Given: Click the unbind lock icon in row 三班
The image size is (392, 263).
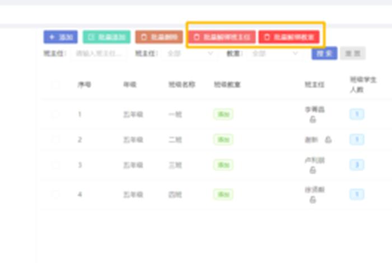Looking at the screenshot, I should (x=312, y=170).
